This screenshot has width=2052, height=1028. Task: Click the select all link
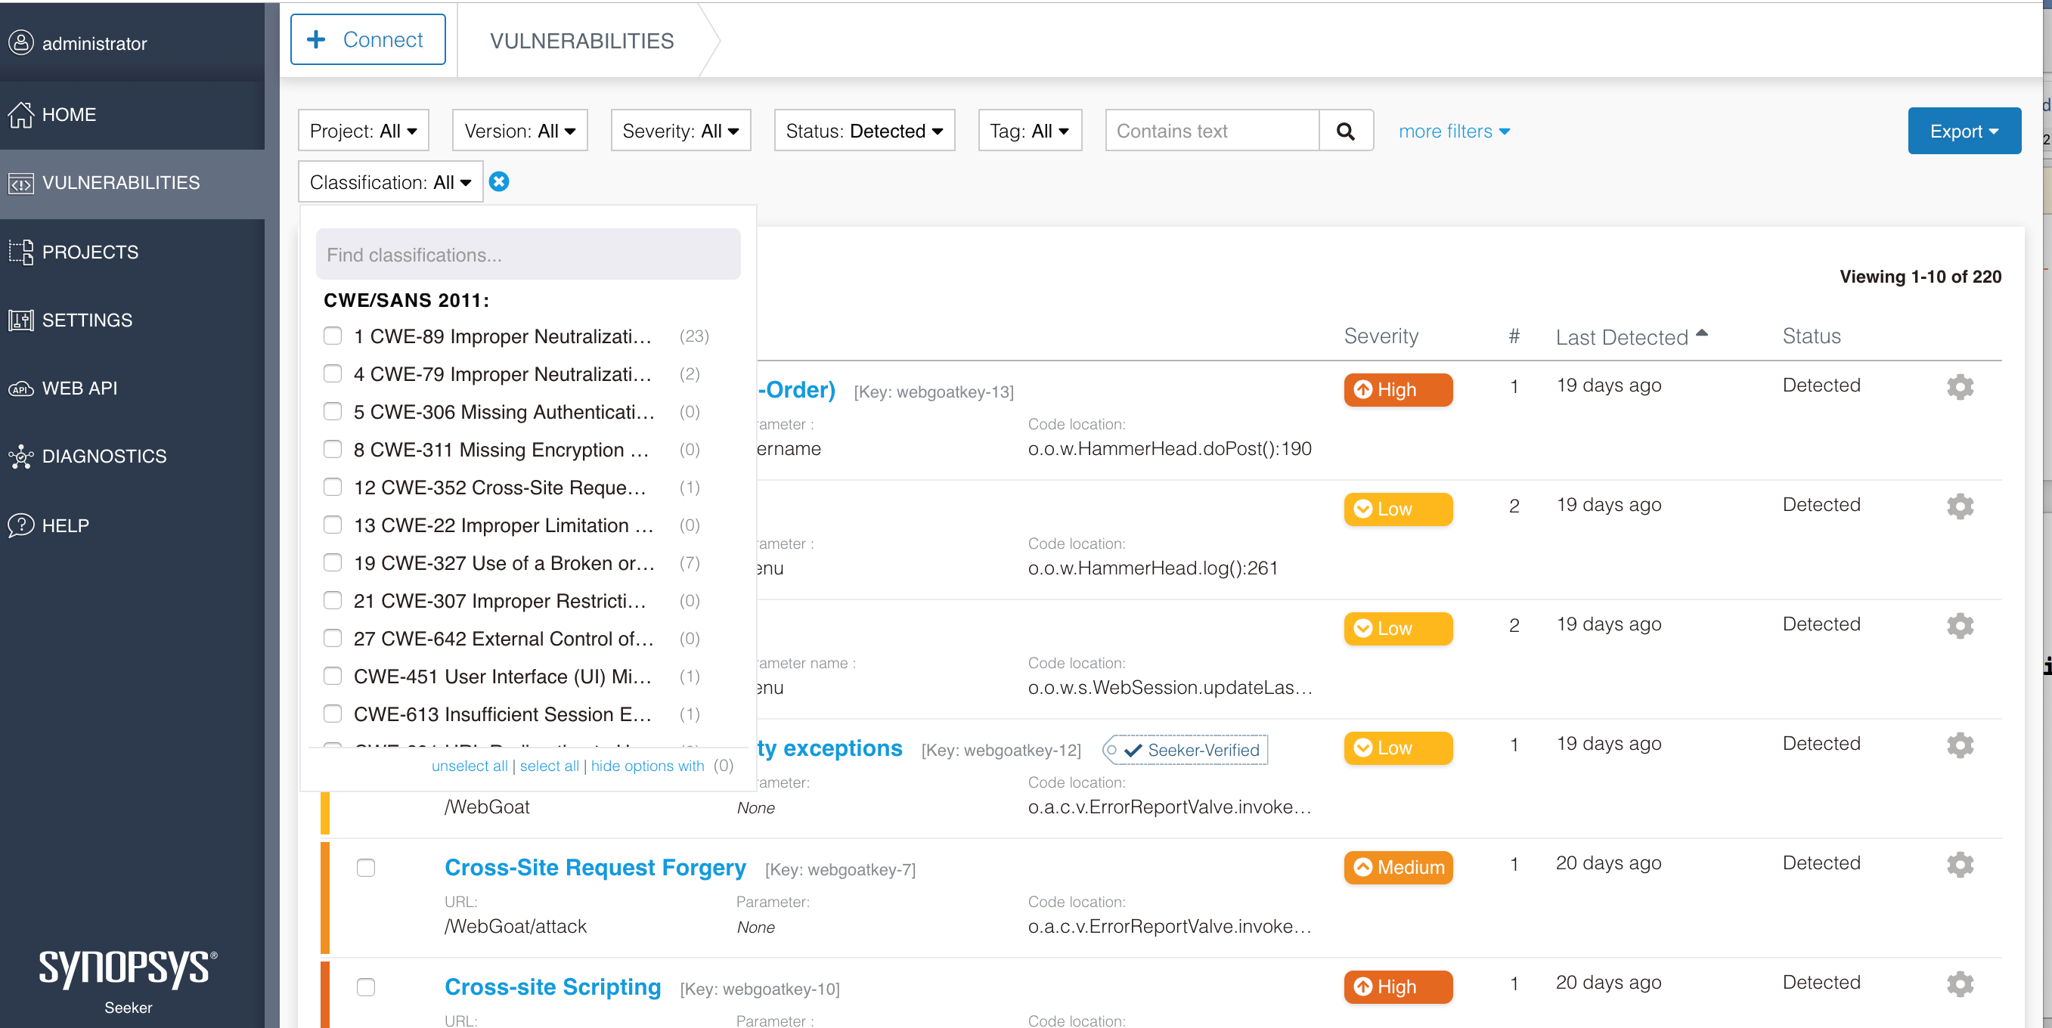(549, 766)
